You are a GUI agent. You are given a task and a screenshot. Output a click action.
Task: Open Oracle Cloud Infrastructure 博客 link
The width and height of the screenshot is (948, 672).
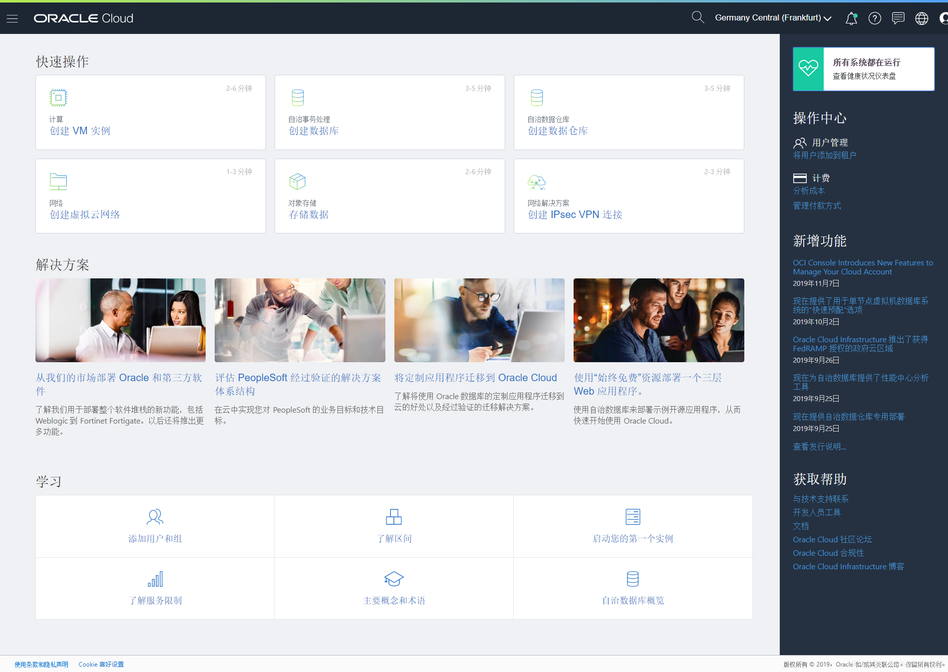click(x=848, y=567)
